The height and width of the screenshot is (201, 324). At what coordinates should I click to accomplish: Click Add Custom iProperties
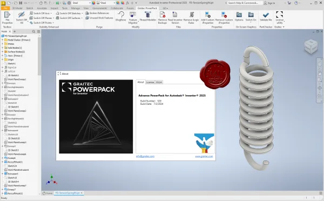208,18
